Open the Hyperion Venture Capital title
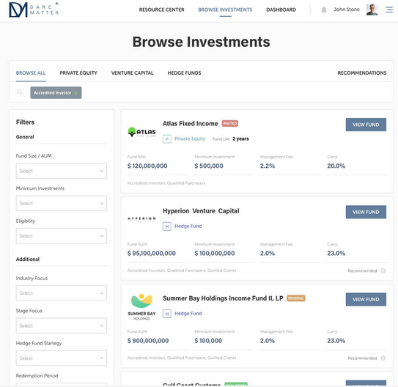 [x=201, y=211]
